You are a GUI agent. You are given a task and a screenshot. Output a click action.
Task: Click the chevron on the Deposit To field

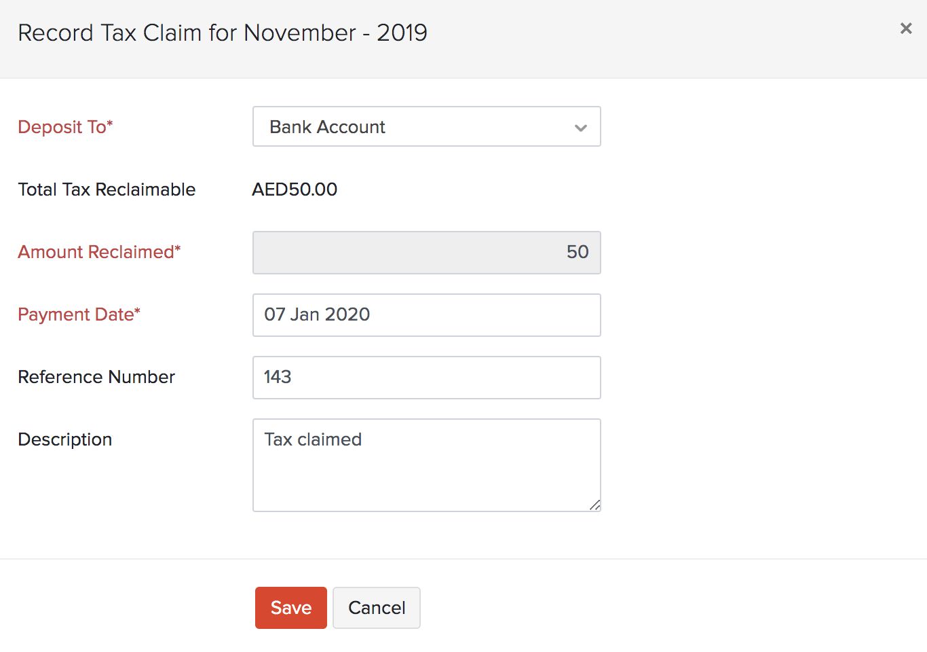coord(580,127)
